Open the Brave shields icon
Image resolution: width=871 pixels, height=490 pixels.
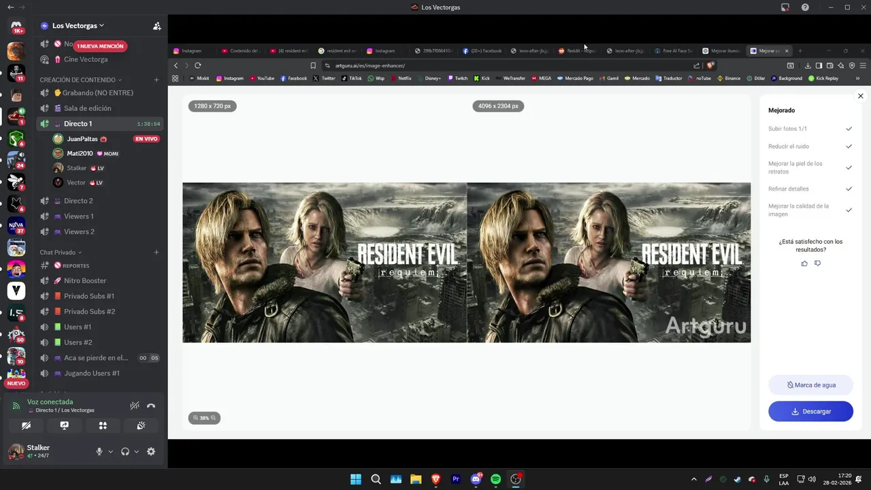click(x=710, y=65)
